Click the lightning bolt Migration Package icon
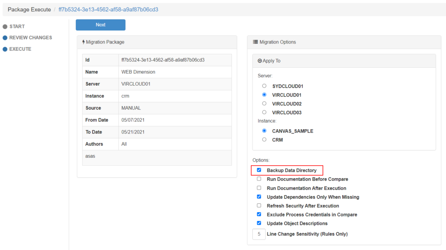446x250 pixels. click(83, 42)
